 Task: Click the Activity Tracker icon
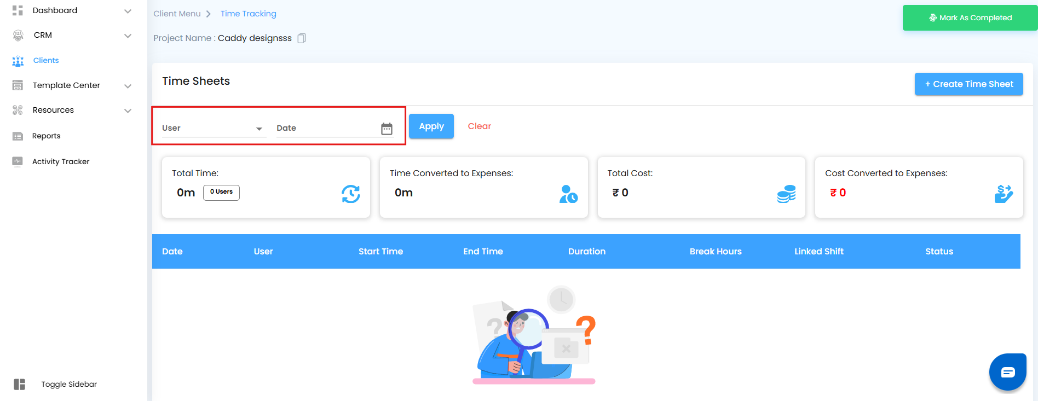coord(18,161)
